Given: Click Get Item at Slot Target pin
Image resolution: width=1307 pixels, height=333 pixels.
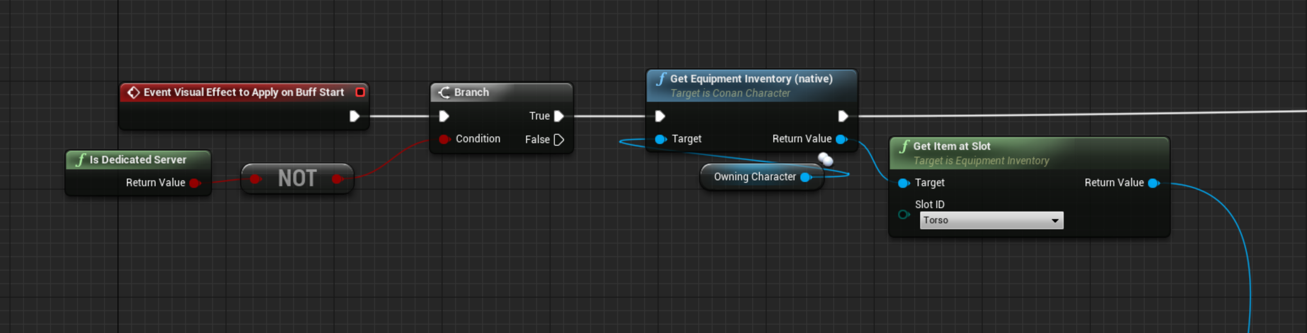Looking at the screenshot, I should tap(903, 183).
